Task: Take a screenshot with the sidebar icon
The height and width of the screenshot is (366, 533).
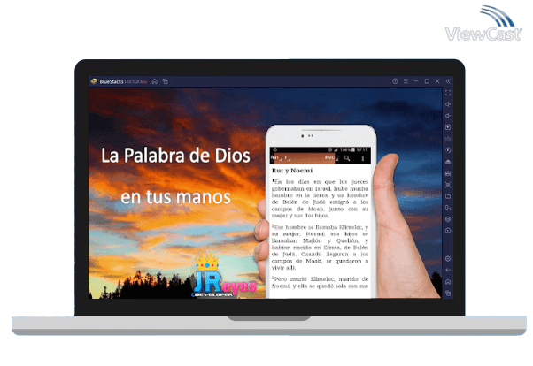Action: (448, 185)
